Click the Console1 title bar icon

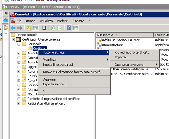(x=12, y=14)
